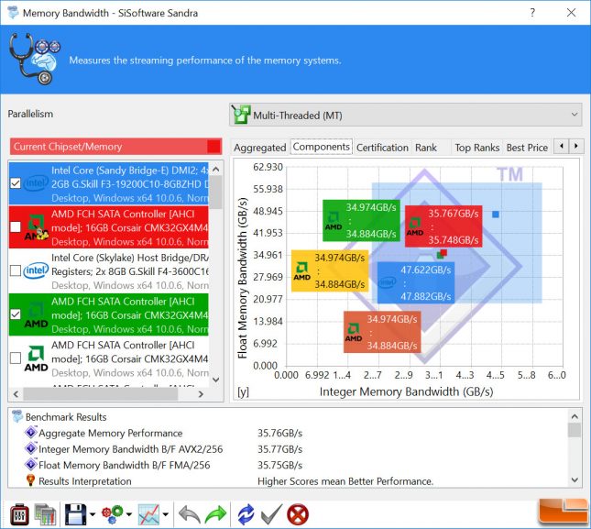Open the Rank tab
The height and width of the screenshot is (529, 591).
(x=426, y=148)
